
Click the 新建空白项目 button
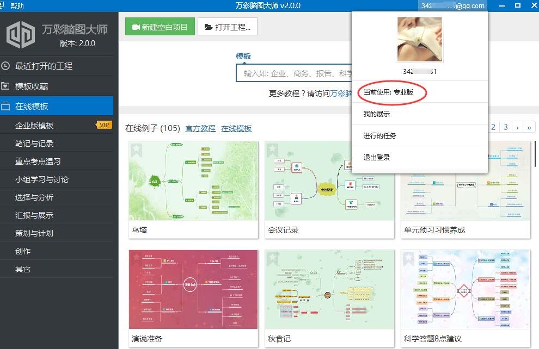click(160, 27)
